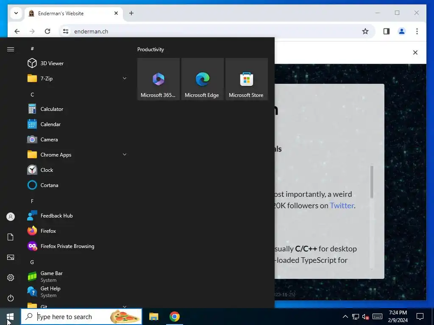434x325 pixels.
Task: Click the muted volume tray icon
Action: coord(366,317)
